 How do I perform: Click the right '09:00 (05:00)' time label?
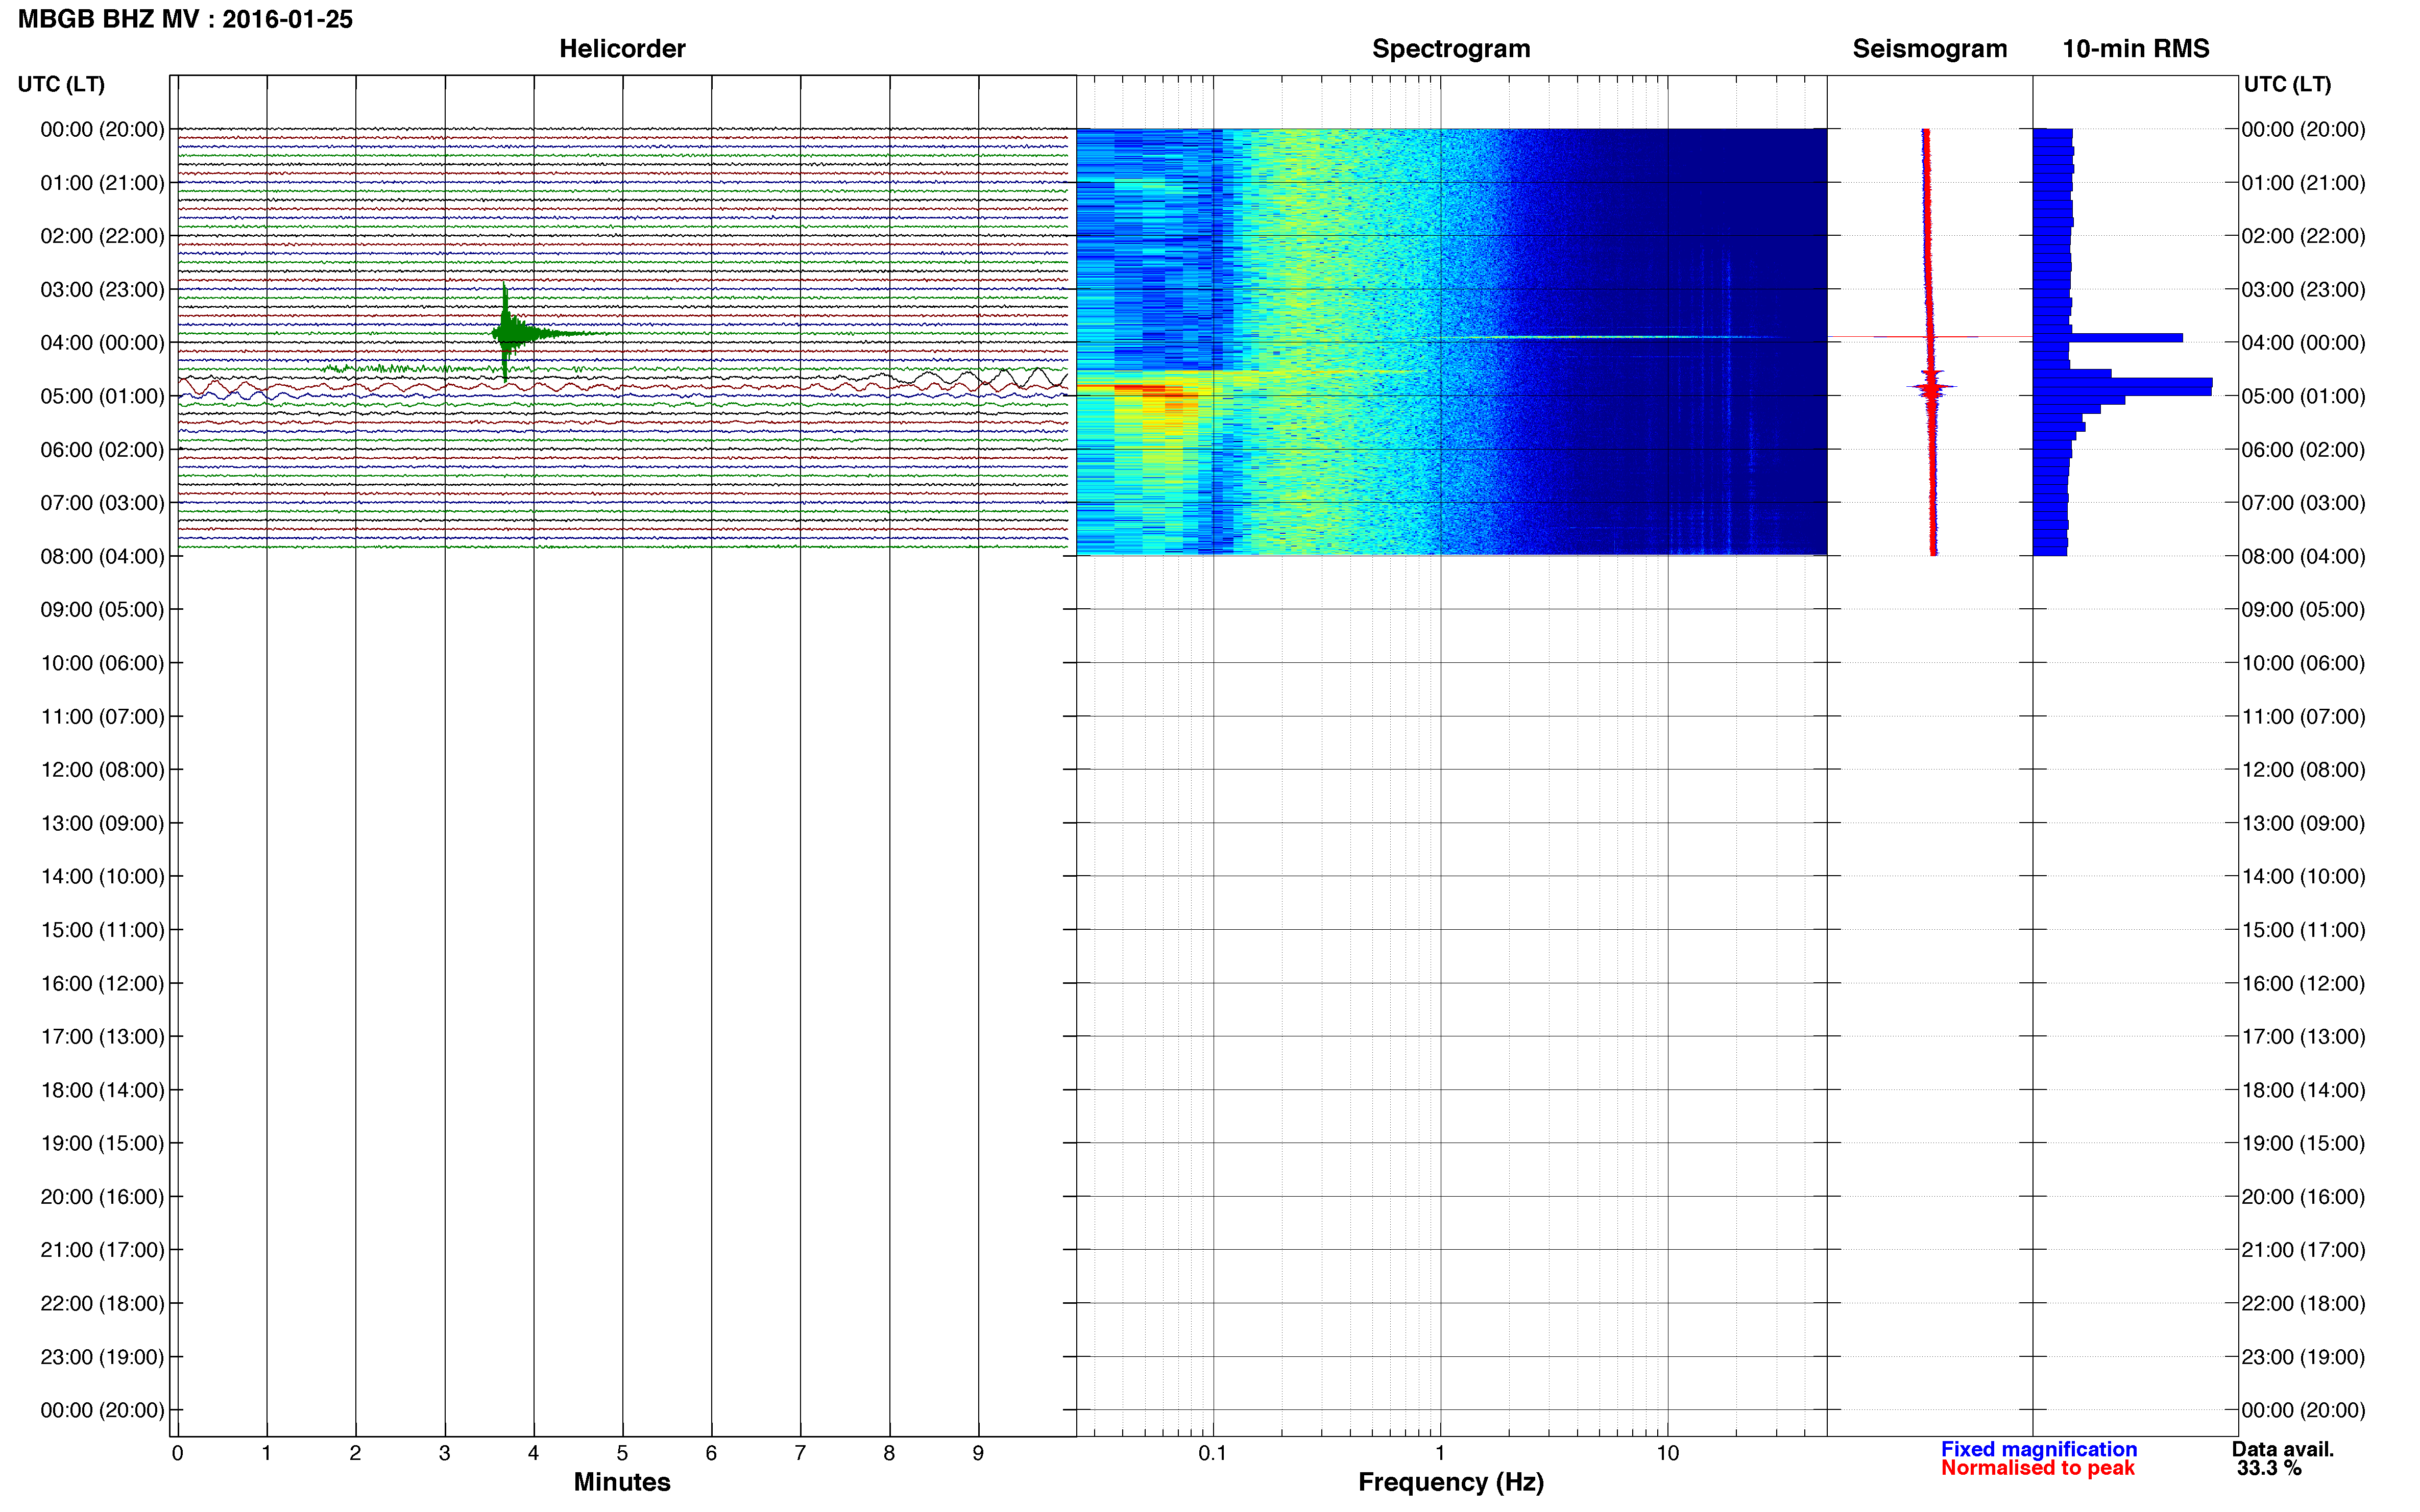[x=2303, y=610]
